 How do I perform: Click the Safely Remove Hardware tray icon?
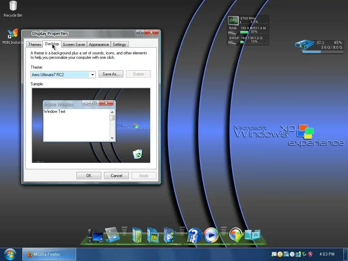(x=304, y=254)
